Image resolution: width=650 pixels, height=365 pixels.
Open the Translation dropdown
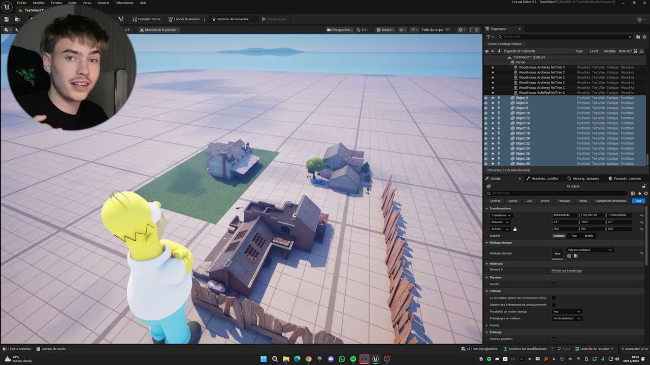pos(501,215)
